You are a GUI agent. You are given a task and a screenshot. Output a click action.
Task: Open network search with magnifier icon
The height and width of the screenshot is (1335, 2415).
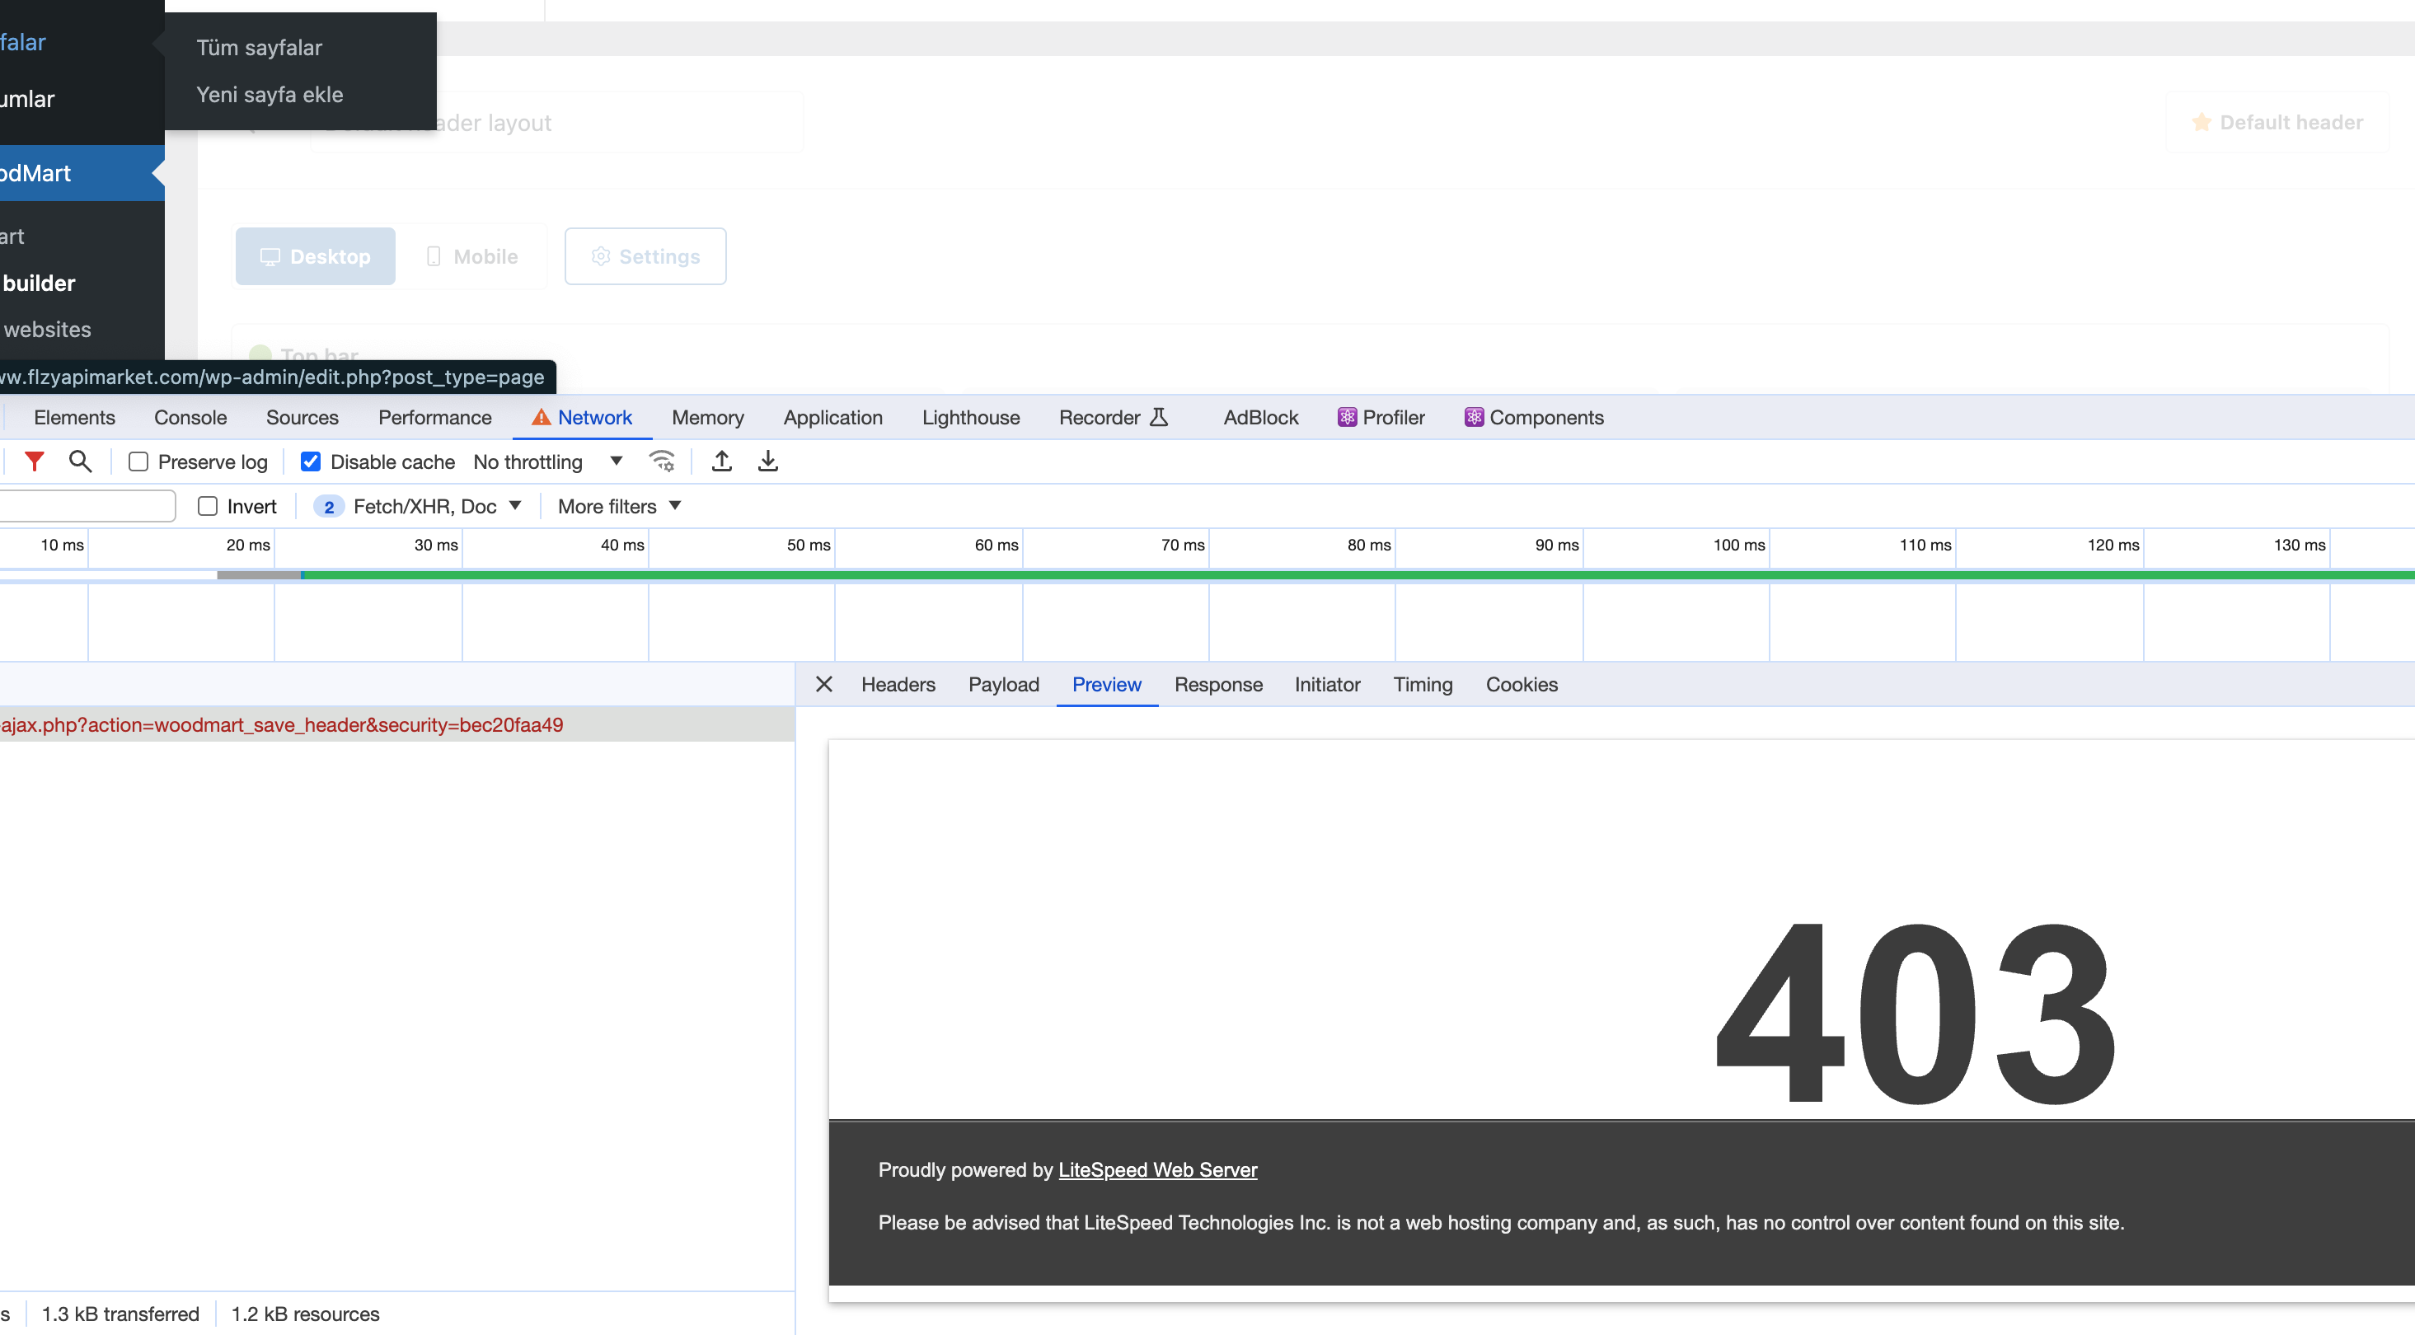[81, 461]
